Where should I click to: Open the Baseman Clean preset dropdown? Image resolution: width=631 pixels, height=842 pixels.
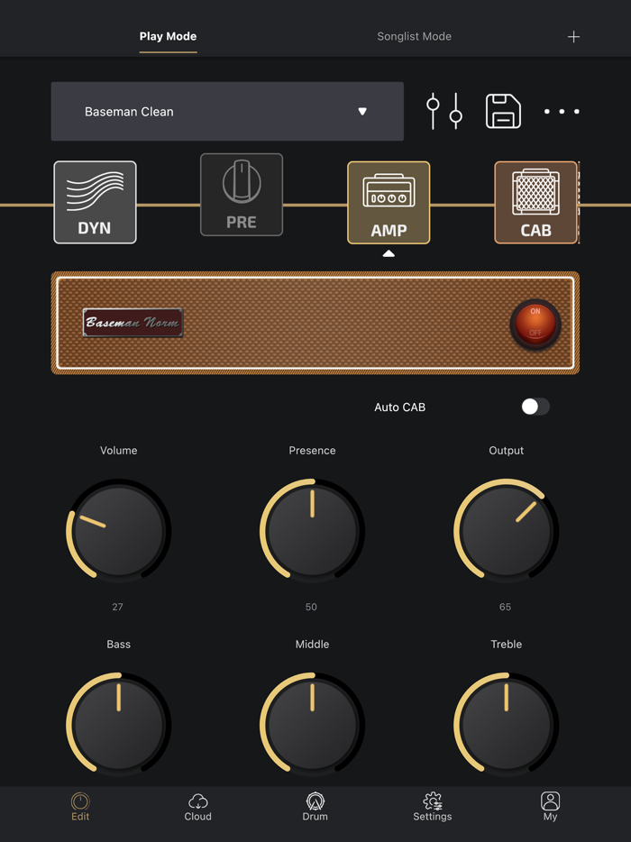click(227, 111)
